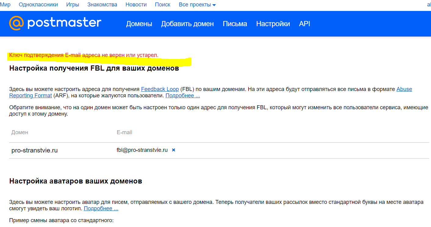
Task: Open Знакомства portal link
Action: (102, 5)
